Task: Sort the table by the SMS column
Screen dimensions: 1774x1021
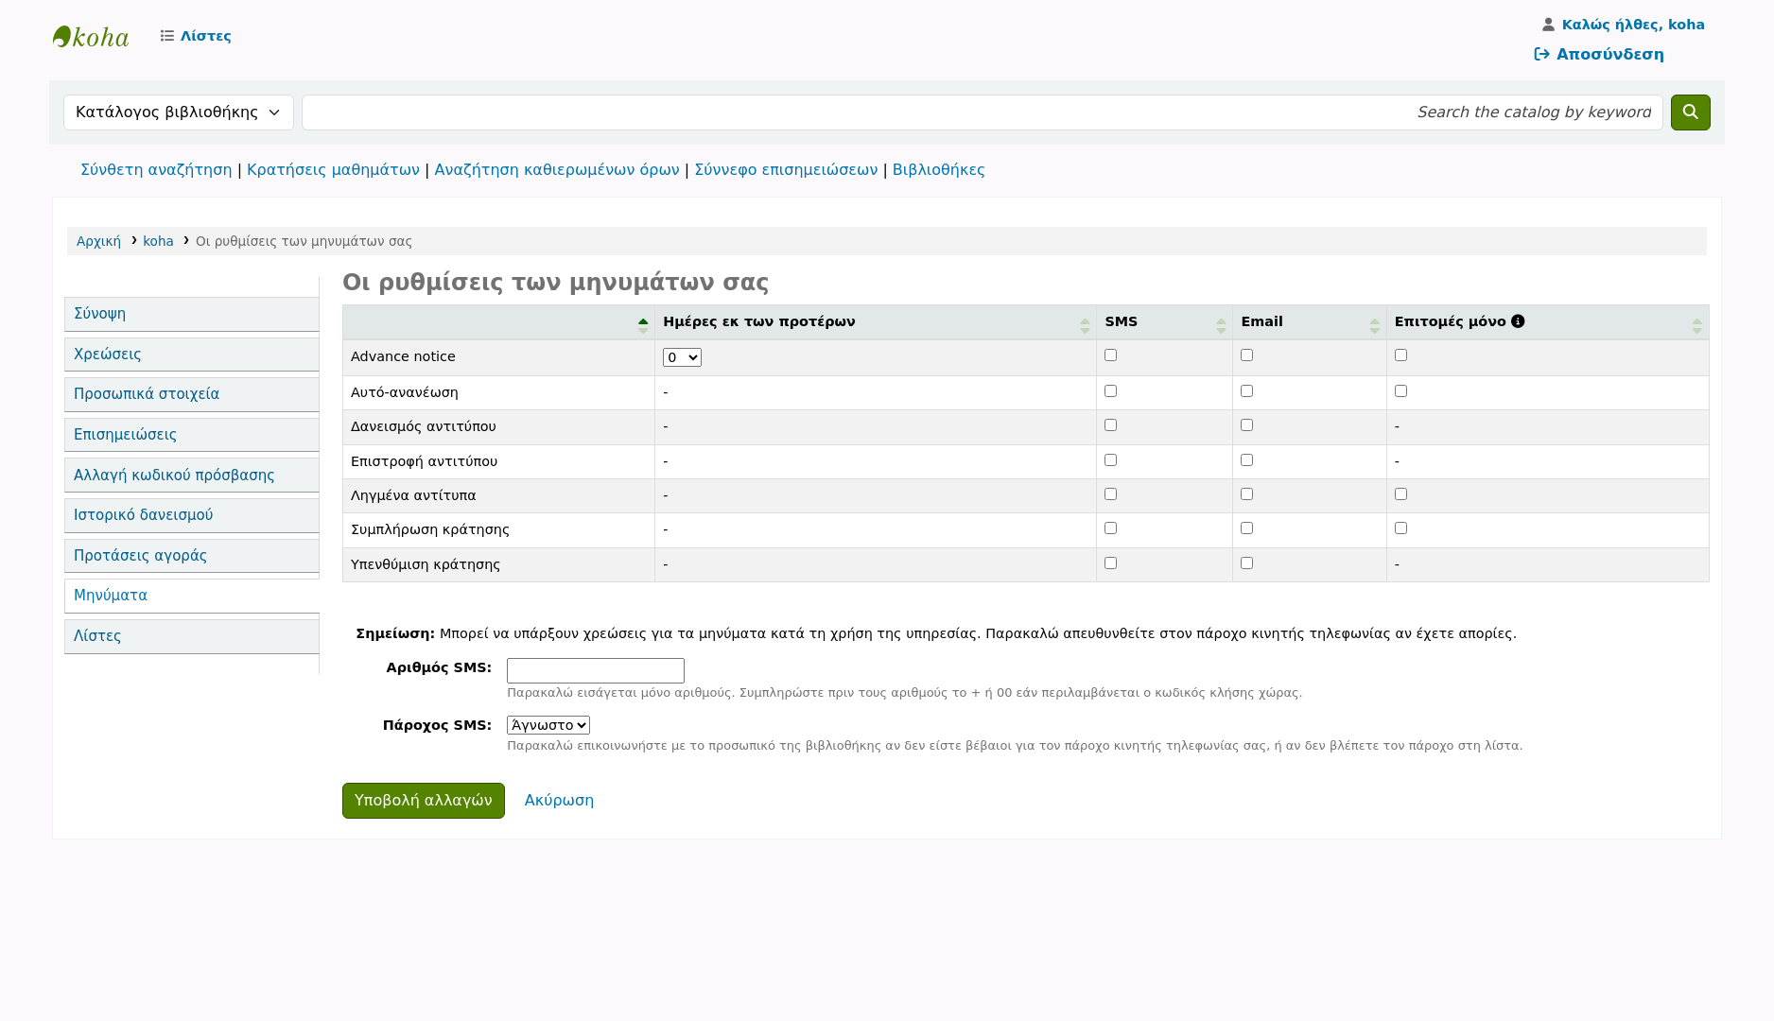Action: [x=1164, y=322]
